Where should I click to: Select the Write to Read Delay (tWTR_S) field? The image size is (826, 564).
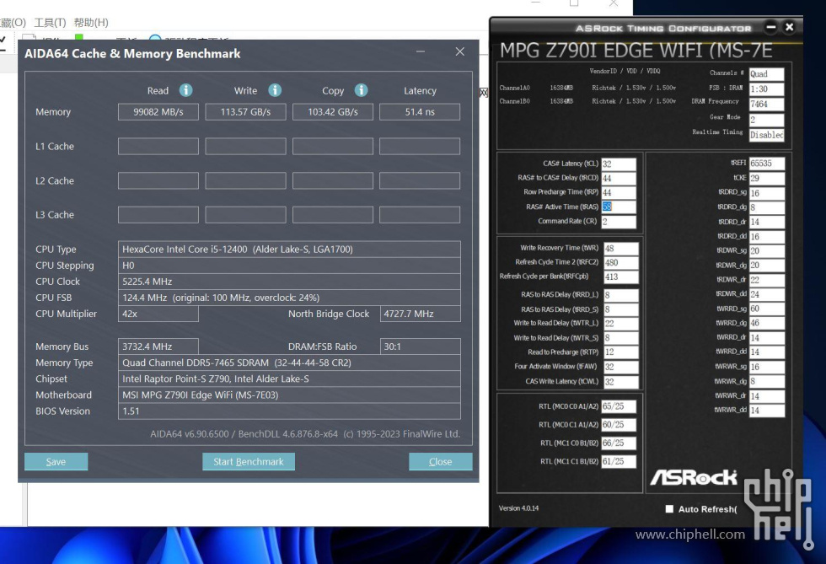click(x=621, y=338)
